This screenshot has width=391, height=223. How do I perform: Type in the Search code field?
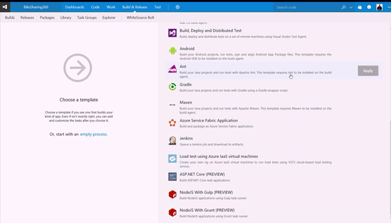(x=305, y=7)
